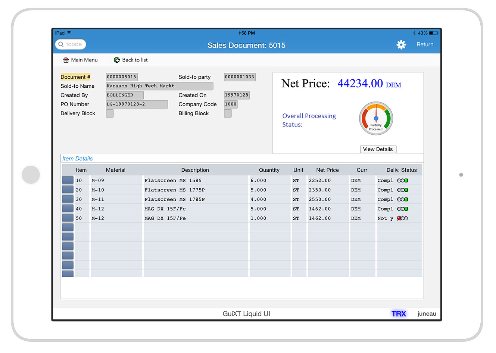Image resolution: width=496 pixels, height=353 pixels.
Task: Click delivery status lights for item 10
Action: pyautogui.click(x=402, y=181)
